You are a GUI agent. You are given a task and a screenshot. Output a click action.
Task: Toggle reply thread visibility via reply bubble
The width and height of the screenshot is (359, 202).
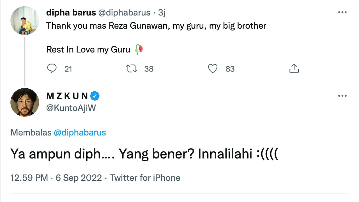point(52,68)
